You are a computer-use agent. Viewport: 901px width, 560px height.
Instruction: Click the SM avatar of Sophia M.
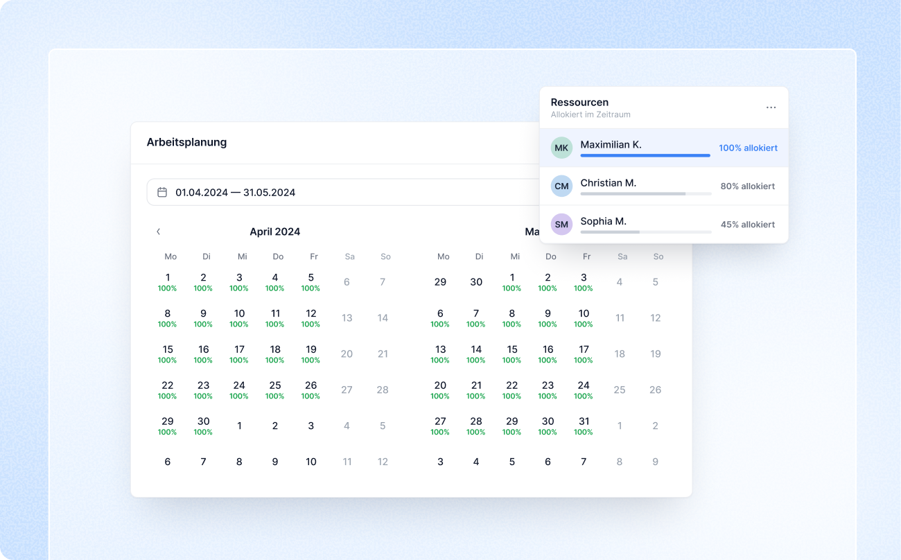click(x=561, y=225)
